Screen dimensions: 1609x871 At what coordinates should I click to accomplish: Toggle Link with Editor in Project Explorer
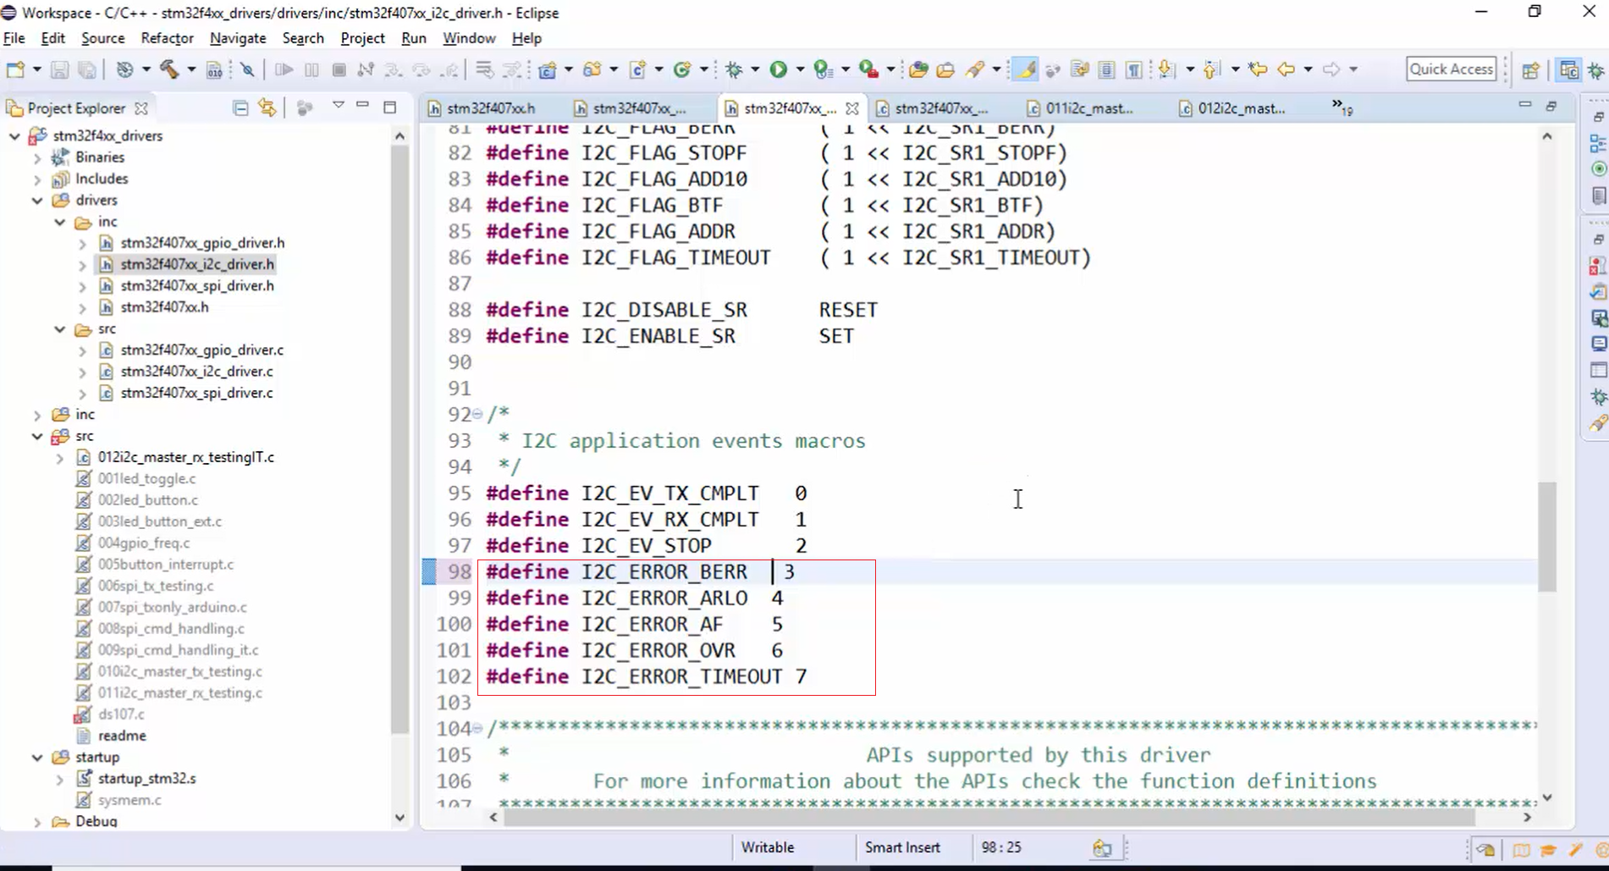pyautogui.click(x=267, y=107)
